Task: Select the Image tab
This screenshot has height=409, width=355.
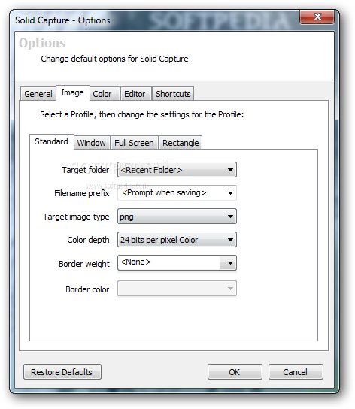Action: click(72, 93)
